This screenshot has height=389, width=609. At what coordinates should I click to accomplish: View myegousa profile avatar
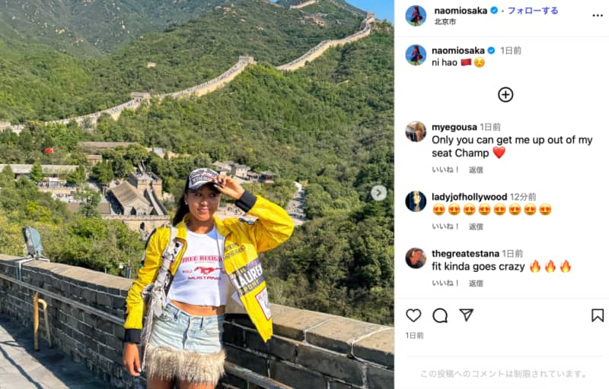click(416, 131)
